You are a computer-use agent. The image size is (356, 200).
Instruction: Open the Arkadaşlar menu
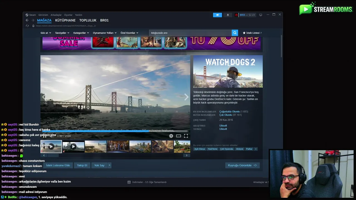click(x=56, y=15)
